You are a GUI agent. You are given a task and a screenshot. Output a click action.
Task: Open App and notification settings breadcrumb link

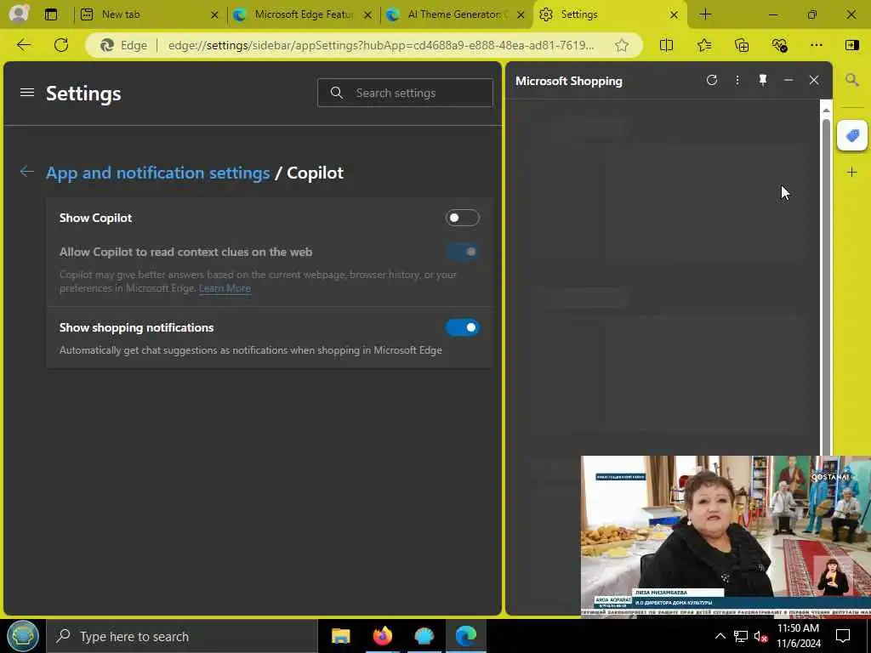[157, 173]
